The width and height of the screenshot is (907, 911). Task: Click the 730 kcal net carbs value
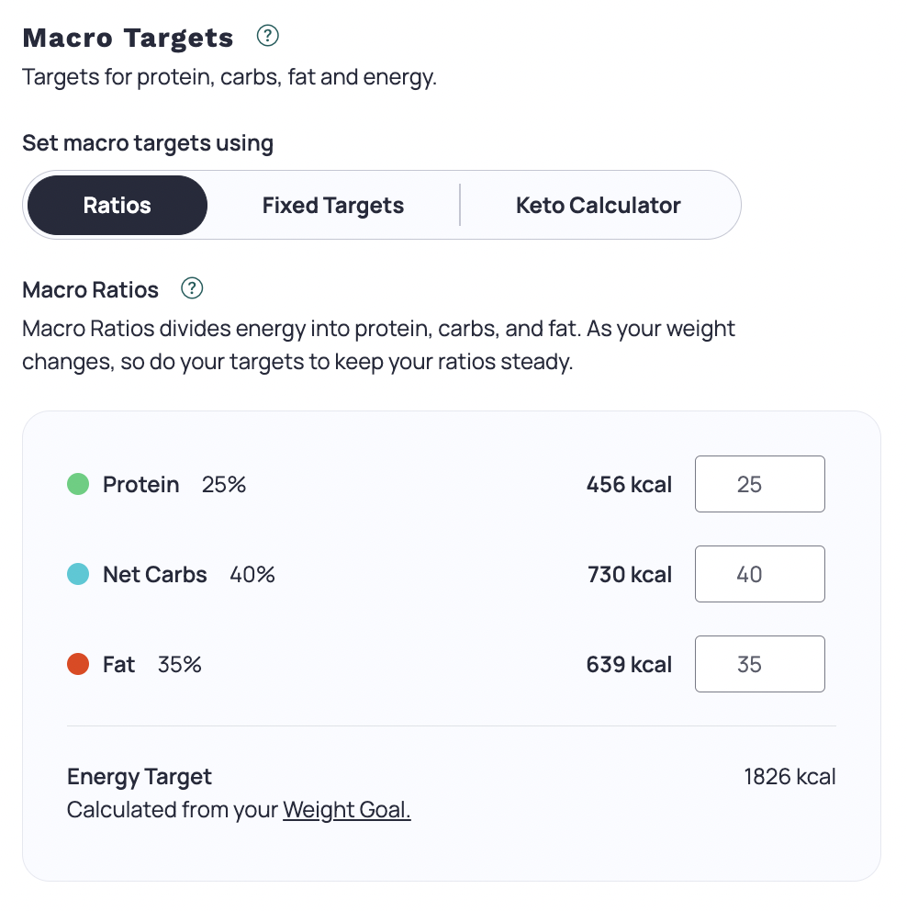click(629, 574)
